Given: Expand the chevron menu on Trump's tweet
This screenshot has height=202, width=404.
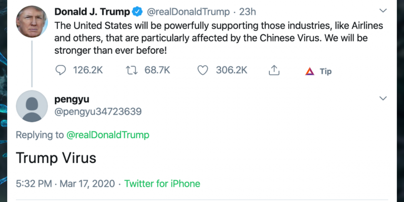Looking at the screenshot, I should click(383, 11).
